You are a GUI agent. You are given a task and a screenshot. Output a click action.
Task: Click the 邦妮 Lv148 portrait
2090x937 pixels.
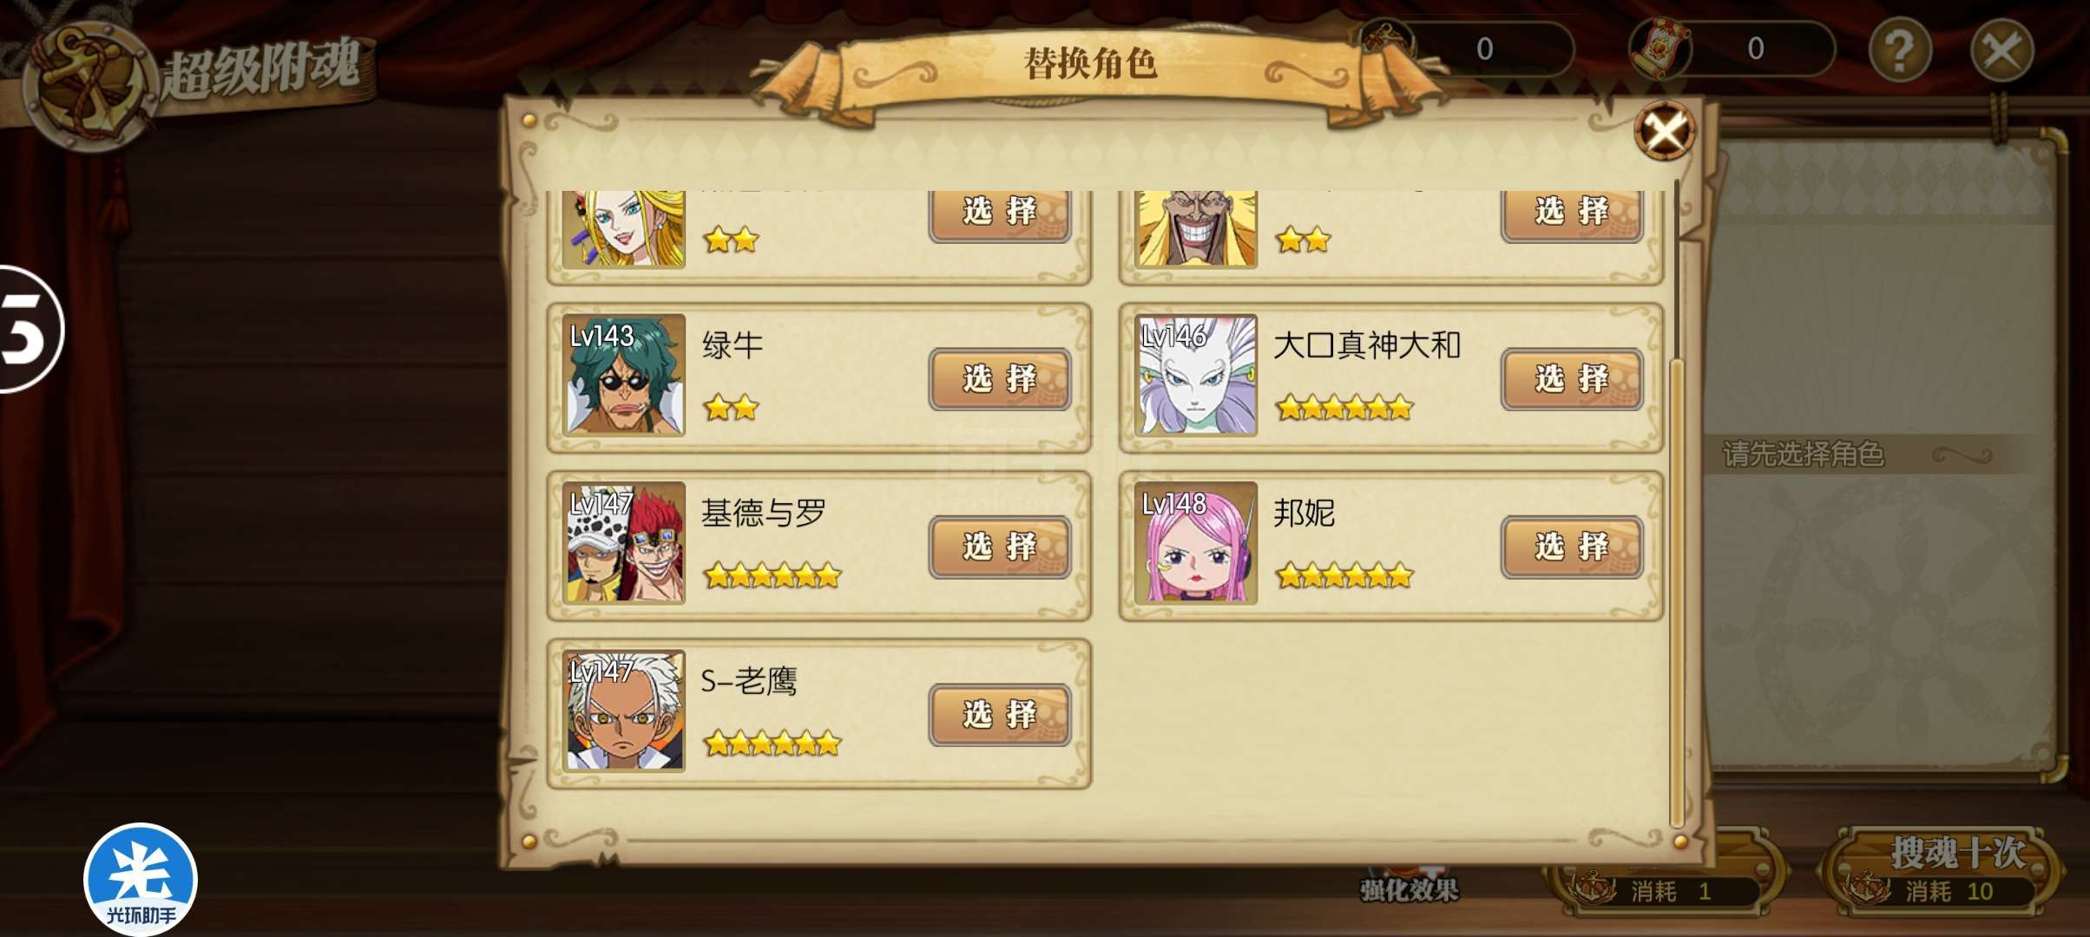[1195, 542]
